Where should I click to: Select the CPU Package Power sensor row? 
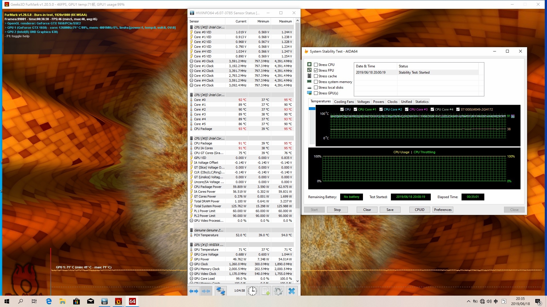[242, 187]
